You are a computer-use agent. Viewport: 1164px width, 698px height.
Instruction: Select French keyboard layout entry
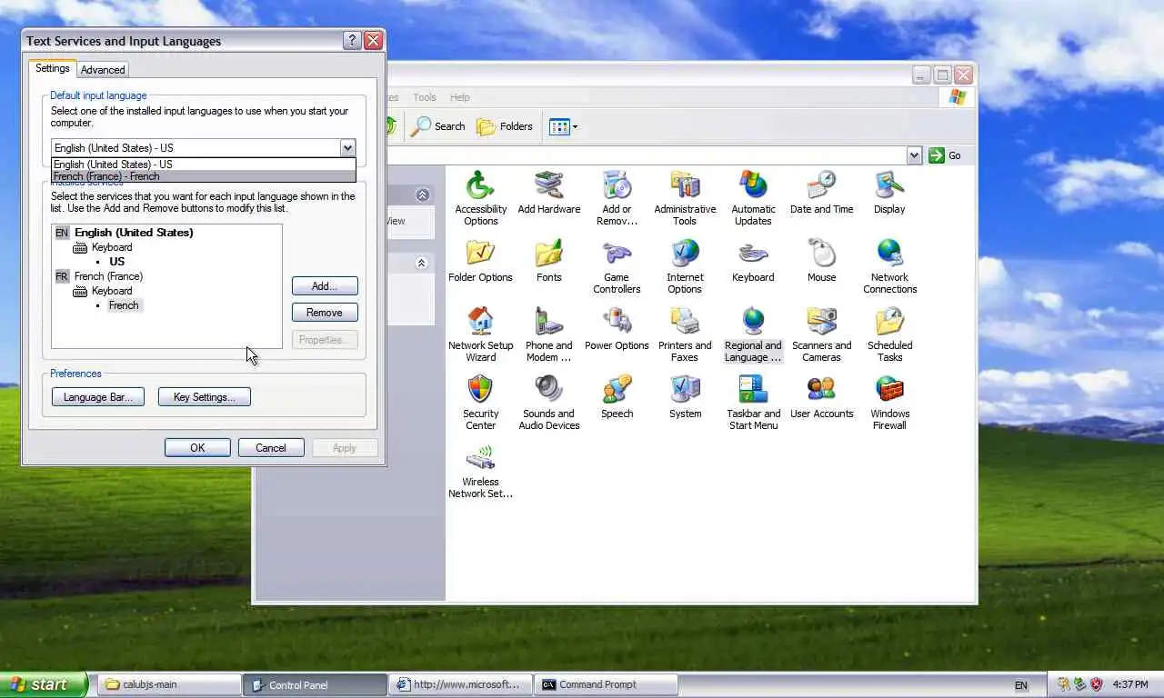[124, 305]
